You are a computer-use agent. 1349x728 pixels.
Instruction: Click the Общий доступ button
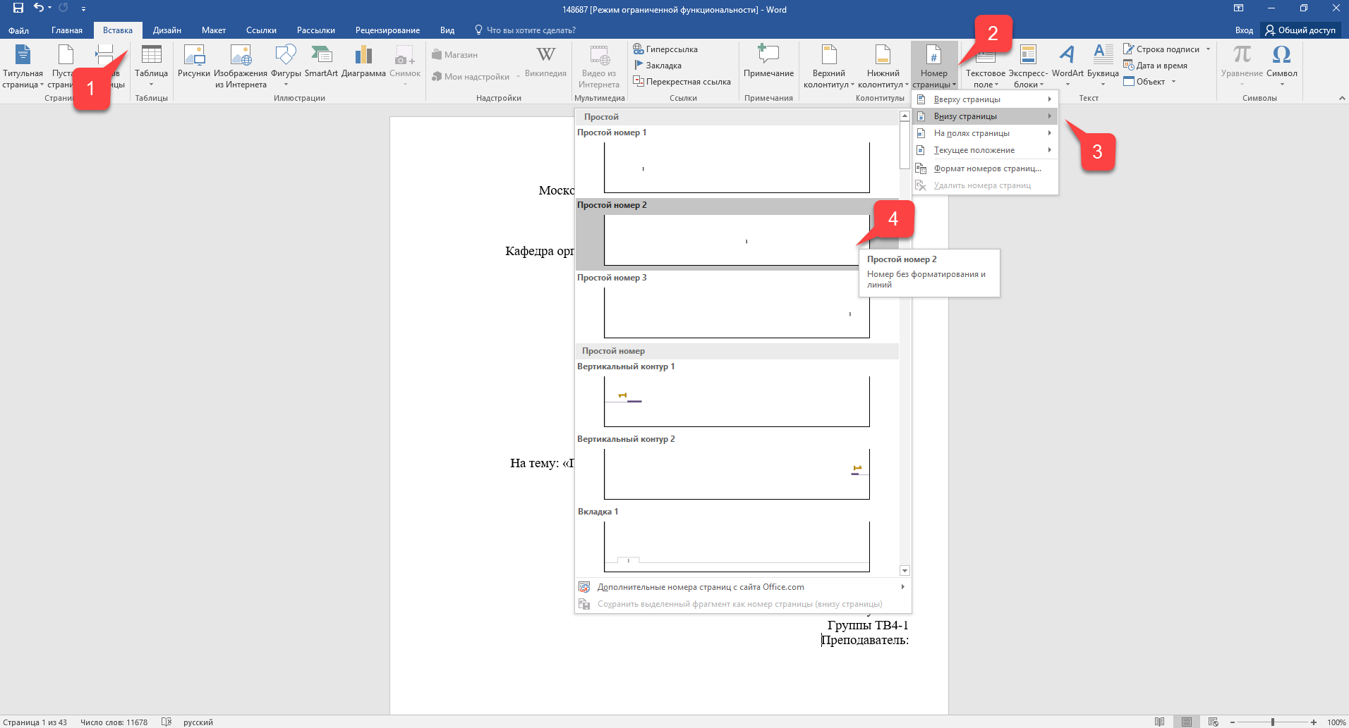(1300, 30)
